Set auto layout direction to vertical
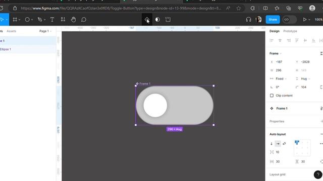323x181 pixels. point(272,144)
